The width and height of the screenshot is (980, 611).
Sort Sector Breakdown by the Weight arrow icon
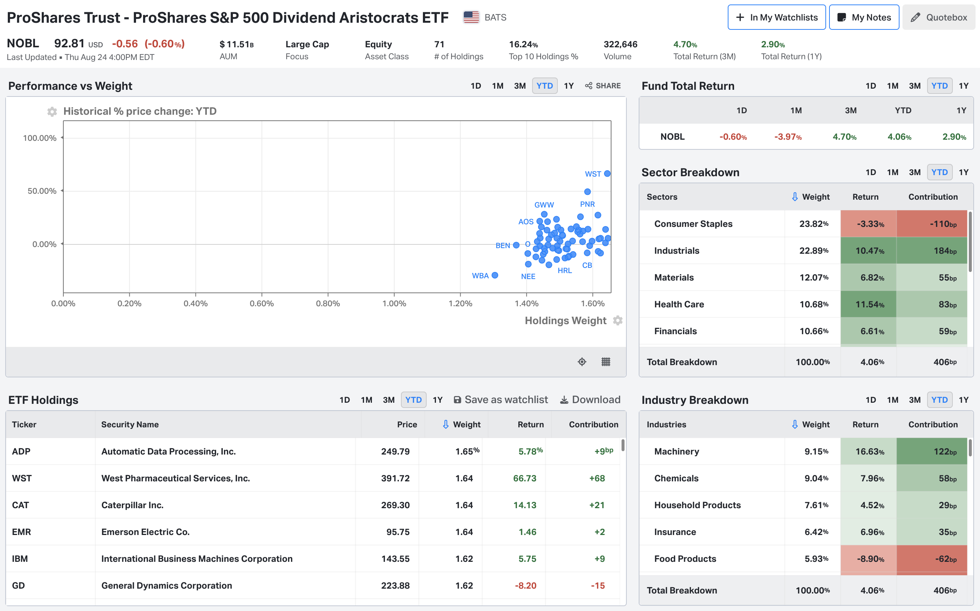[795, 197]
